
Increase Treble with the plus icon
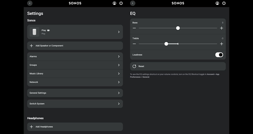click(x=221, y=44)
